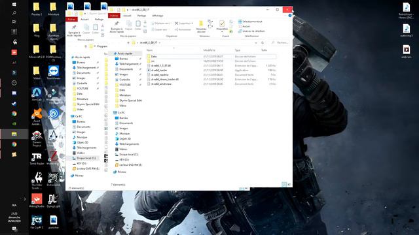Image resolution: width=419 pixels, height=235 pixels.
Task: Open the Supprimer dropdown arrow
Action: [192, 23]
